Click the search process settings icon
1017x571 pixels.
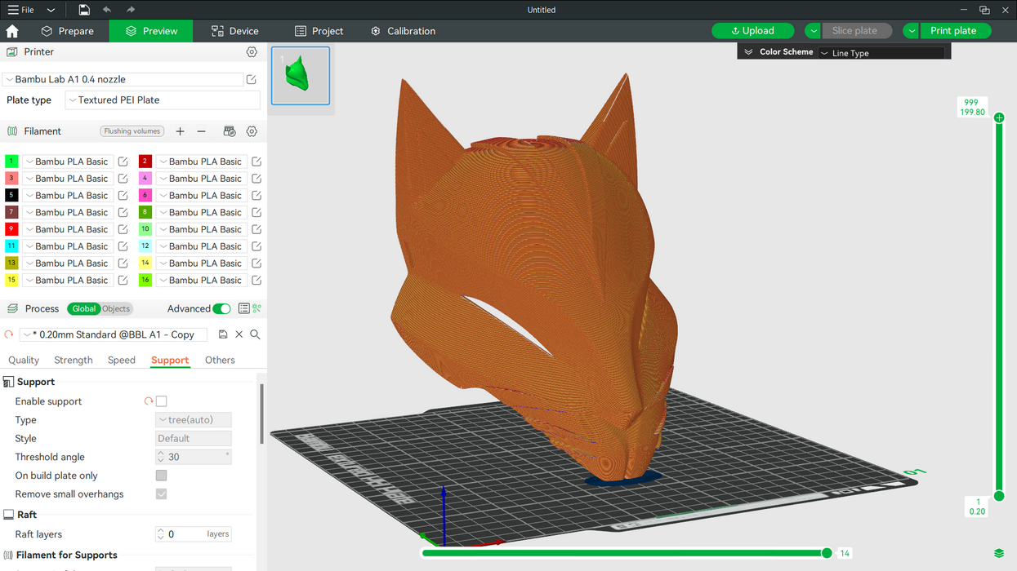click(255, 334)
